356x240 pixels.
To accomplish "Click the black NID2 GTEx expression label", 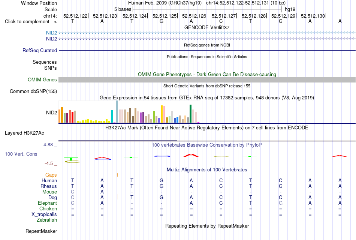I will point(51,113).
